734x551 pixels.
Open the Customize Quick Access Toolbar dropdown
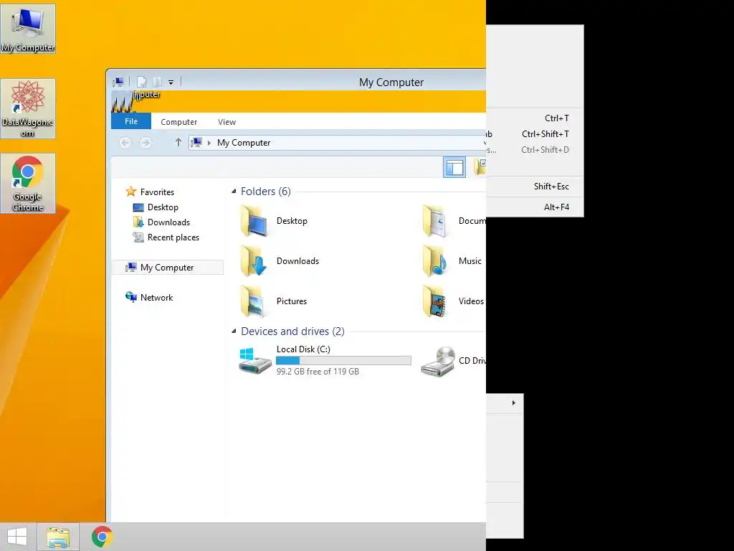point(171,83)
